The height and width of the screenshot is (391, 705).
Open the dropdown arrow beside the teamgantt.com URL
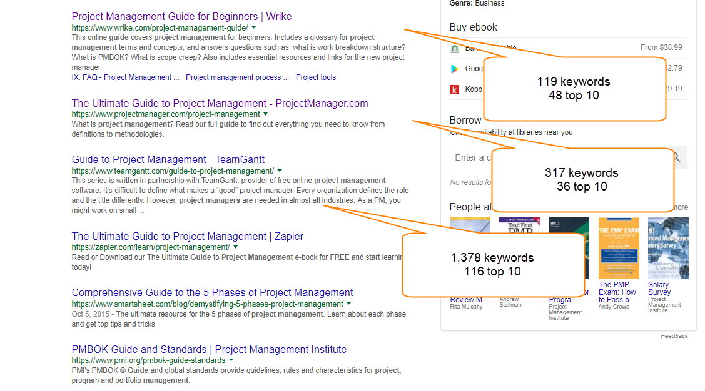click(280, 171)
